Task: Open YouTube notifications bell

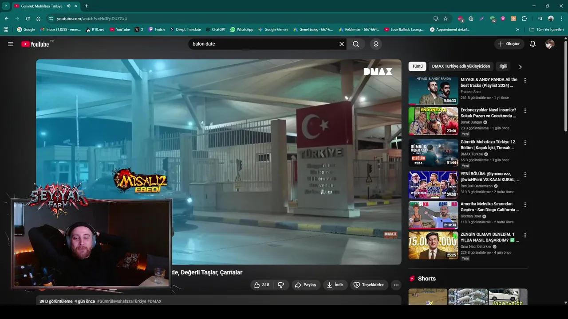Action: tap(533, 44)
